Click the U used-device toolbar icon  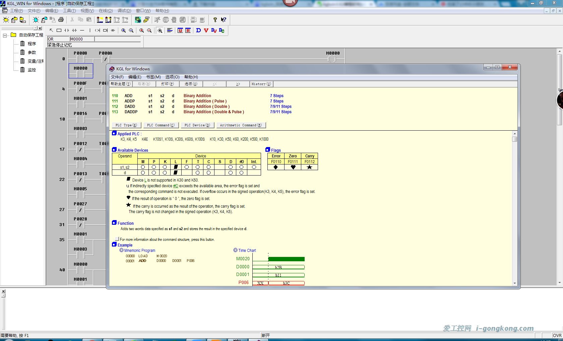pos(180,30)
